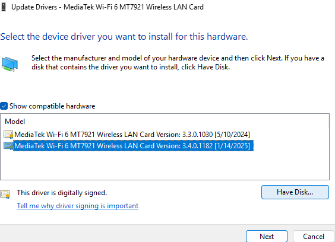Select driver version 3.3.0.1030 dated 5/10/2024
The image size is (335, 242).
[132, 135]
